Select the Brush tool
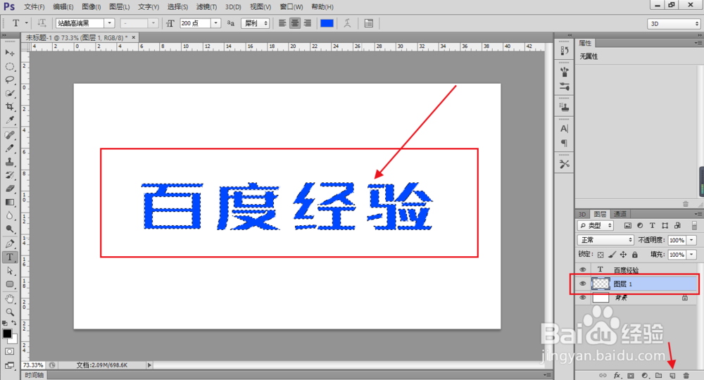 (9, 148)
